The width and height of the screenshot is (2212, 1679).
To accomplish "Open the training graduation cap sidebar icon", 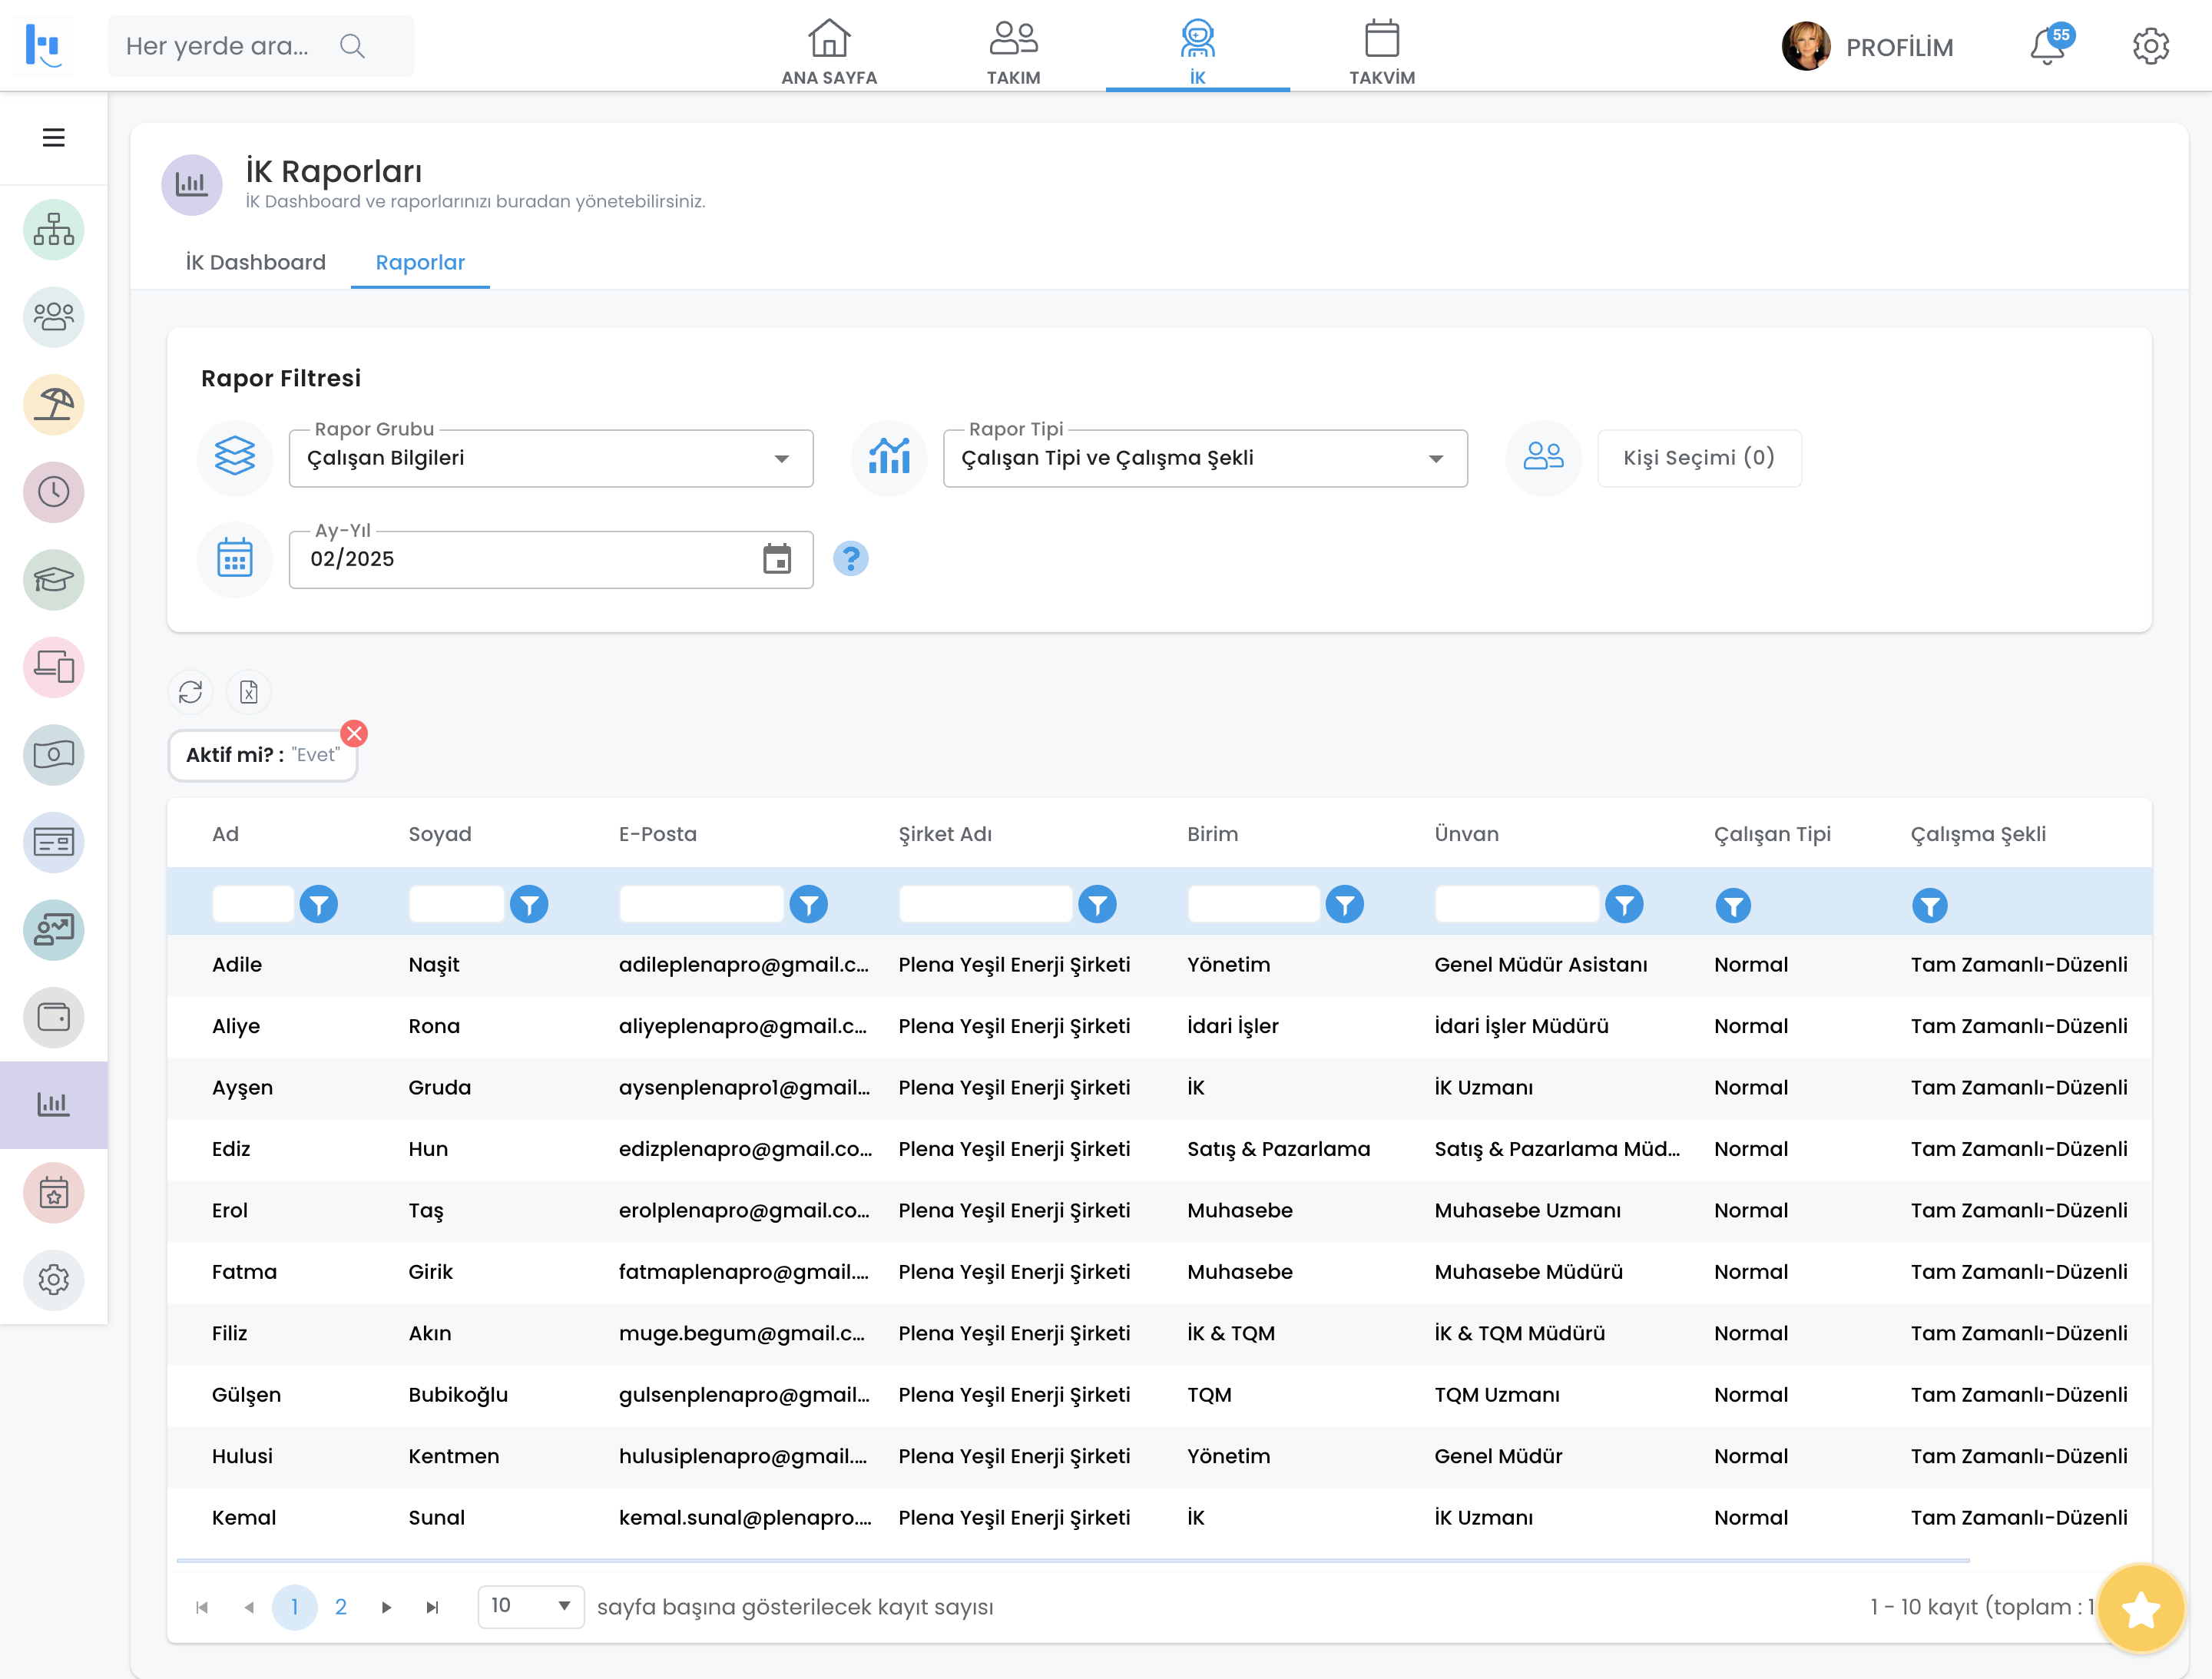I will click(53, 579).
